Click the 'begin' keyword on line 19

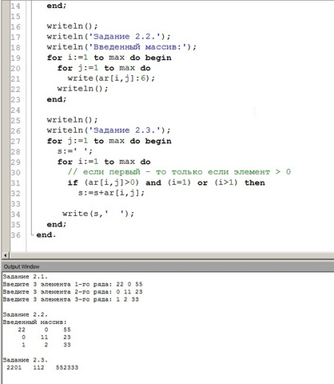point(158,58)
